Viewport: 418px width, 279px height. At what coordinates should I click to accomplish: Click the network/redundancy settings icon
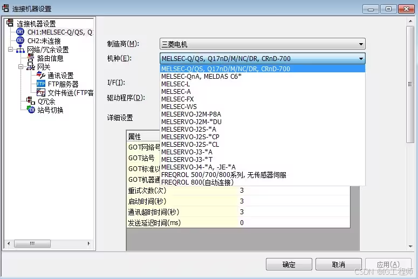[x=20, y=49]
